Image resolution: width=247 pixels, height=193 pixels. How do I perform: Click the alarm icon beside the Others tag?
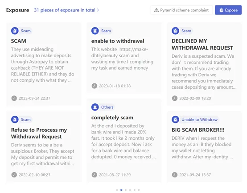[95, 107]
